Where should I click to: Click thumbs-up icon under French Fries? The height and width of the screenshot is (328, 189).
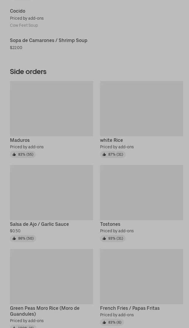pyautogui.click(x=104, y=322)
